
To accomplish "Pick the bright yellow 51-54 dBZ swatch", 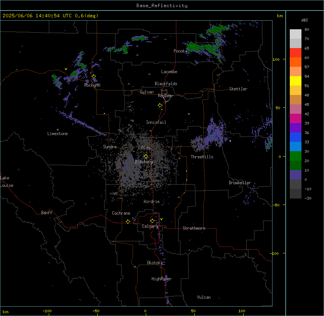I will pos(295,81).
